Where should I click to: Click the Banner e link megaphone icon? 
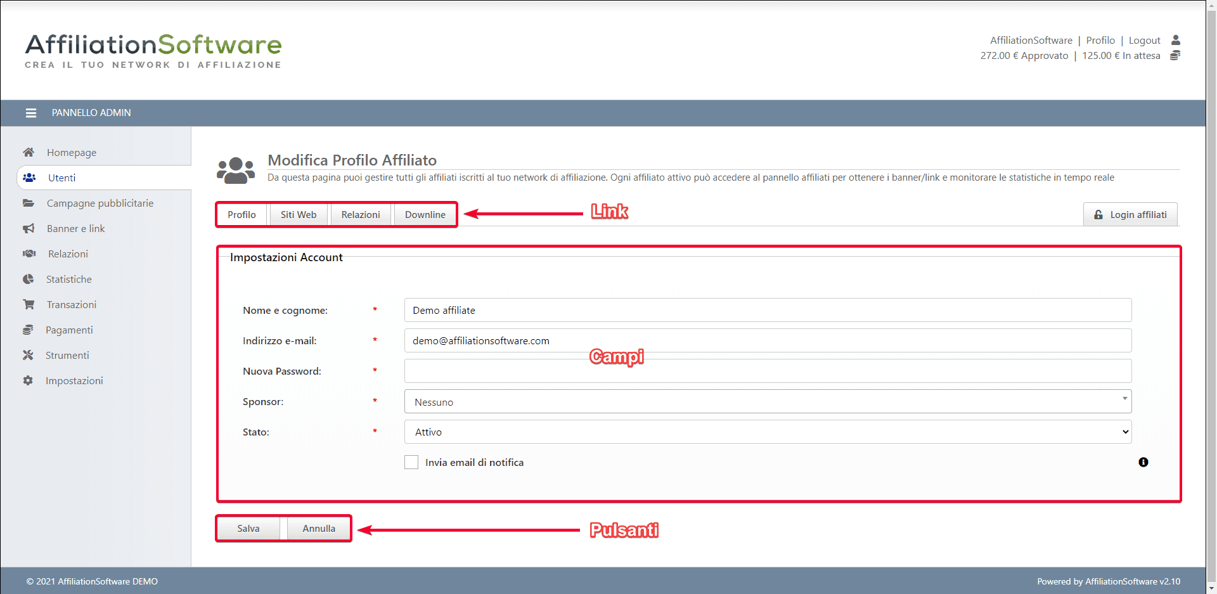pos(29,228)
